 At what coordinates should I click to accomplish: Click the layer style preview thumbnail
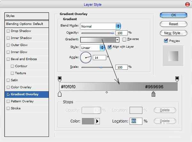pyautogui.click(x=173, y=56)
